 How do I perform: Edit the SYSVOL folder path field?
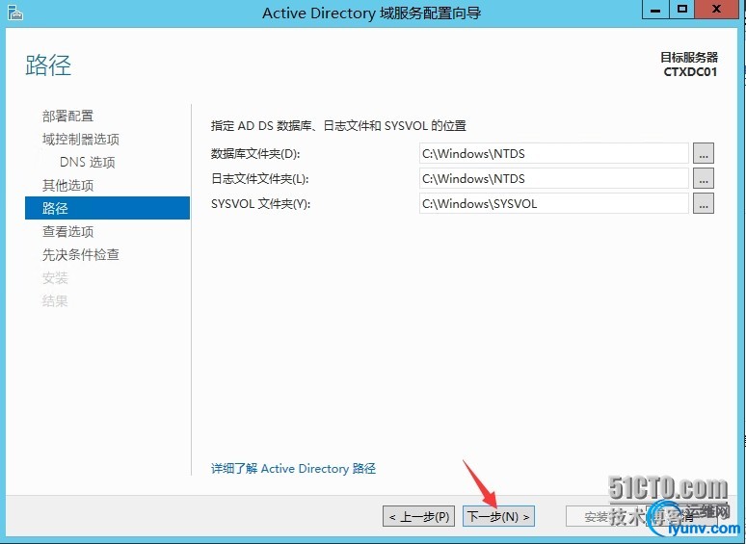point(554,203)
